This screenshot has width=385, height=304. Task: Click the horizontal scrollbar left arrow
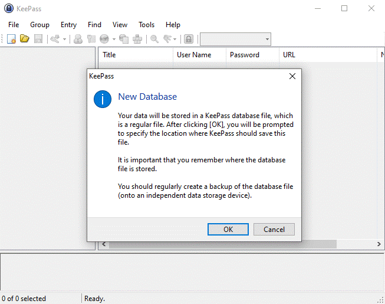(104, 244)
